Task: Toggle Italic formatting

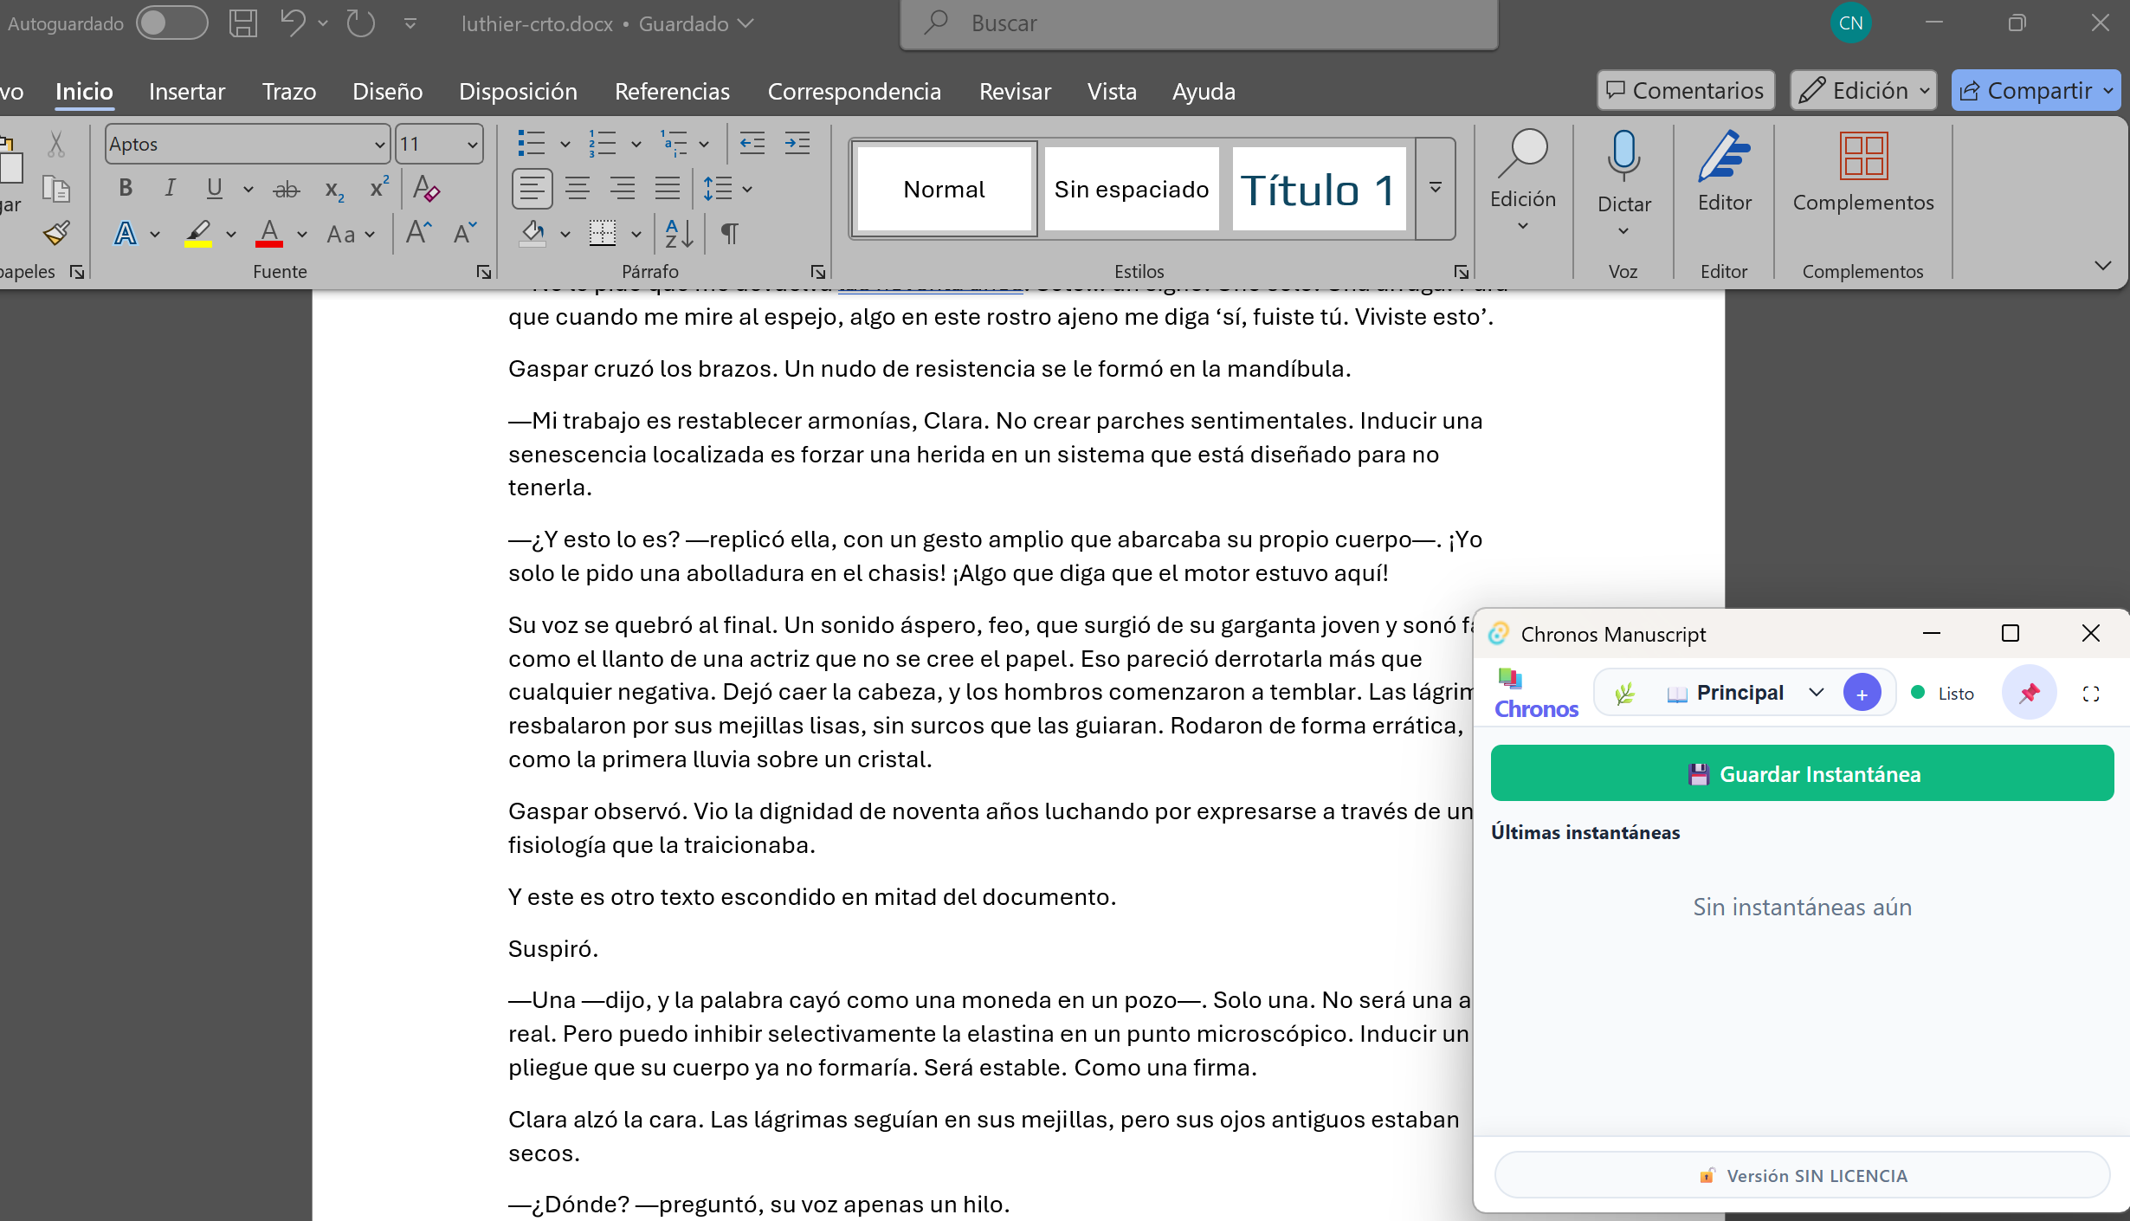Action: pos(170,188)
